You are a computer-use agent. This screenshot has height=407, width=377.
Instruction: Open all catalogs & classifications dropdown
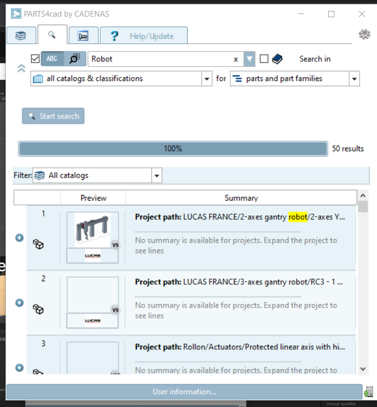pos(121,78)
